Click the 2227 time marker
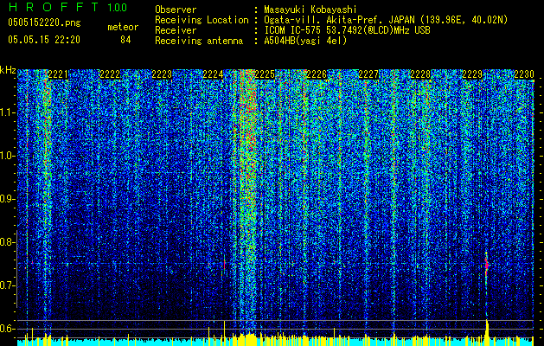 (x=368, y=74)
